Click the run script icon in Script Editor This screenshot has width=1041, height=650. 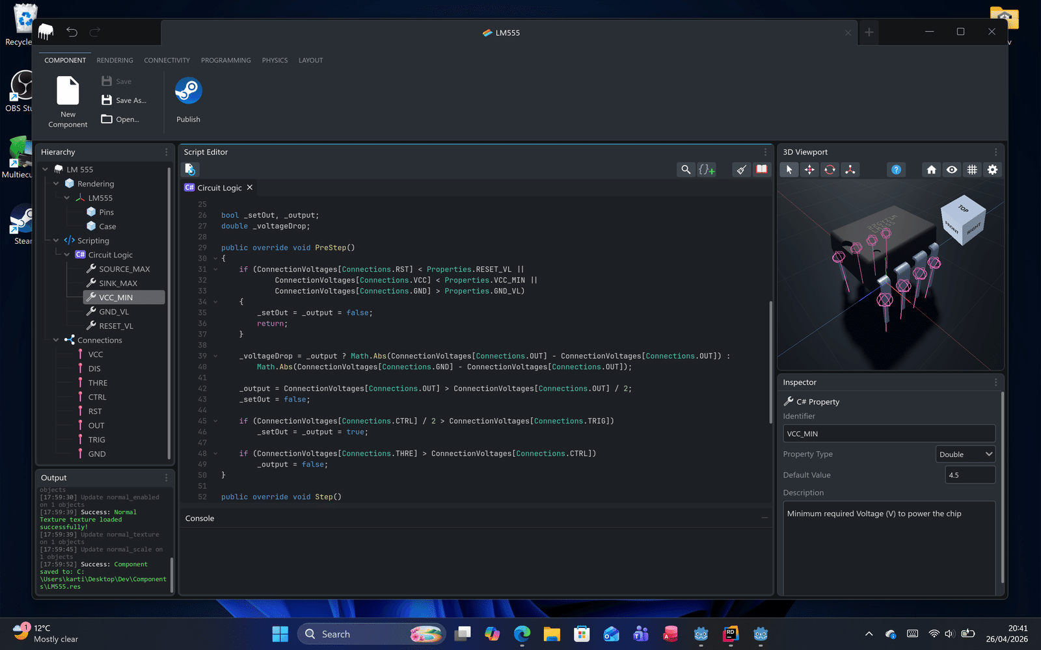point(190,170)
